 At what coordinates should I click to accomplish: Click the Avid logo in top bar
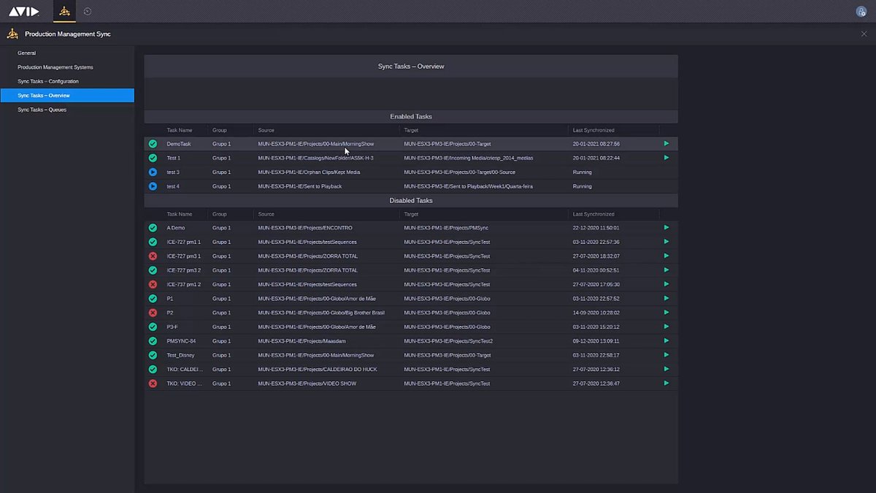pyautogui.click(x=25, y=11)
